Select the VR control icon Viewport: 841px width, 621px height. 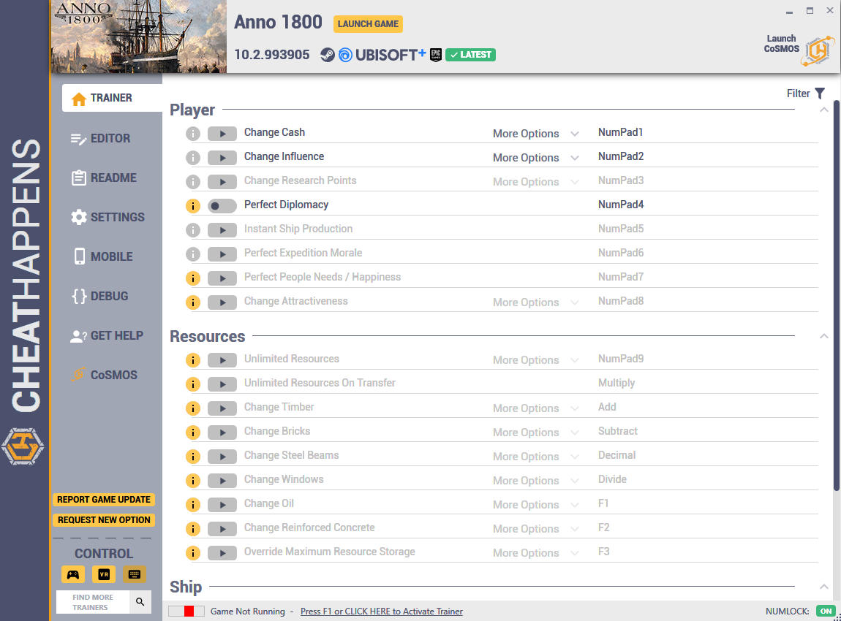(104, 574)
